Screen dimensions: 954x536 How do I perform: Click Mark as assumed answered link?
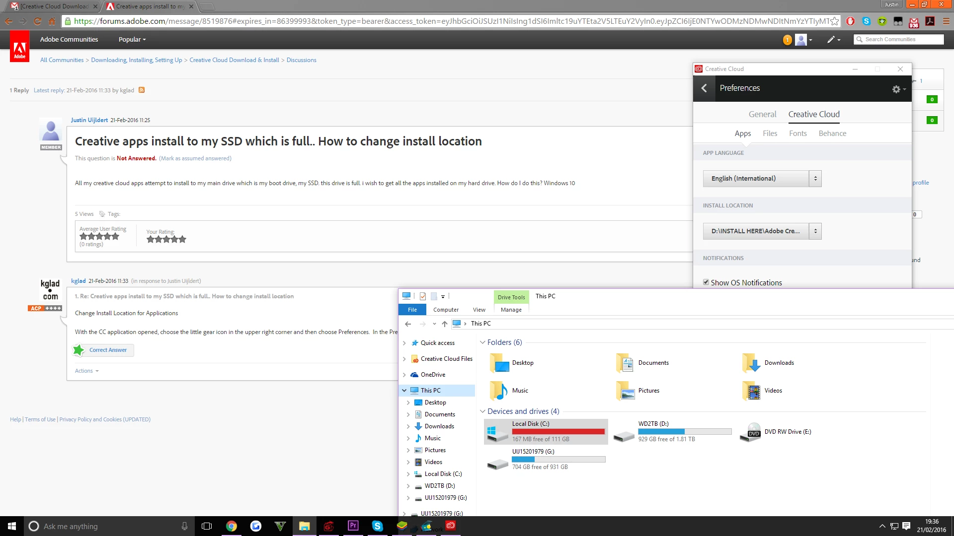[195, 158]
